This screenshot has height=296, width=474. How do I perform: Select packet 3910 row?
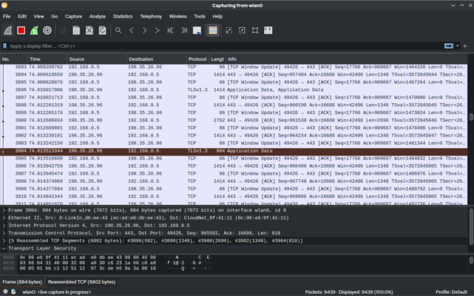point(234,197)
